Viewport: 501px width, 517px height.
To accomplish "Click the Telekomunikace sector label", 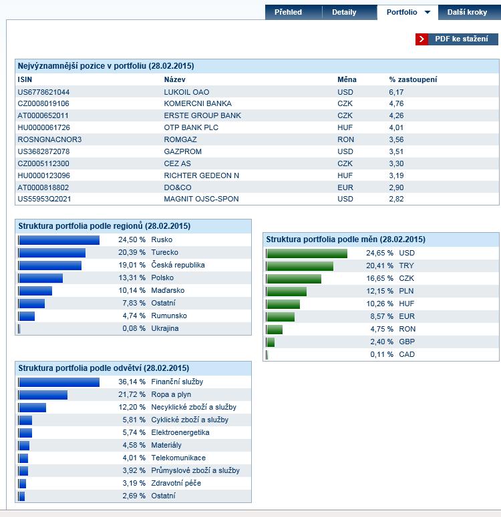I will [178, 458].
